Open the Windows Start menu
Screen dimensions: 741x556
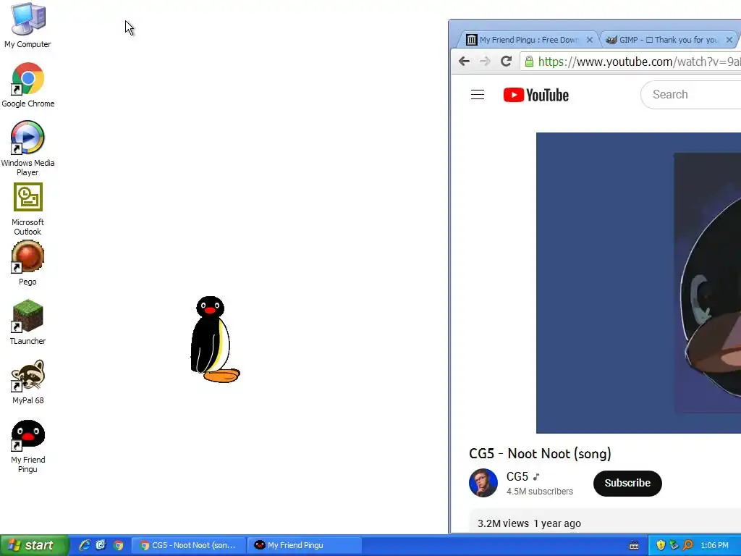tap(34, 545)
